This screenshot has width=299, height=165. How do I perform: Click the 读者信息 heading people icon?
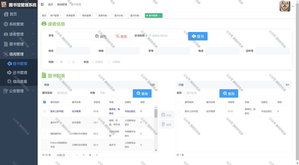tap(44, 24)
